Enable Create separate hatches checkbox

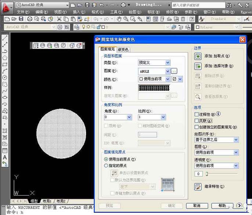tap(197, 127)
